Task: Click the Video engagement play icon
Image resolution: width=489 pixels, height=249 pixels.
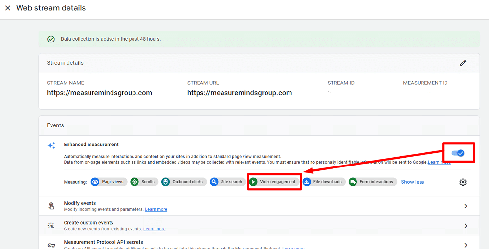Action: 253,182
